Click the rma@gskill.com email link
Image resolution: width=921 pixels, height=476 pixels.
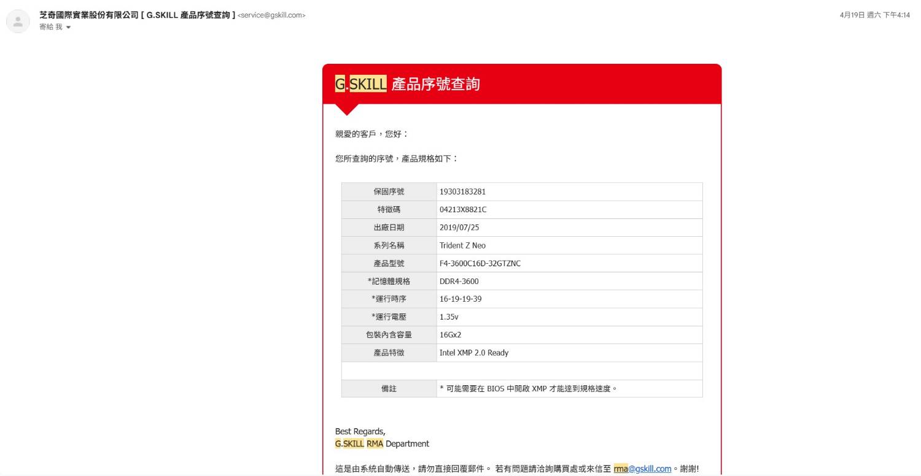click(x=642, y=469)
